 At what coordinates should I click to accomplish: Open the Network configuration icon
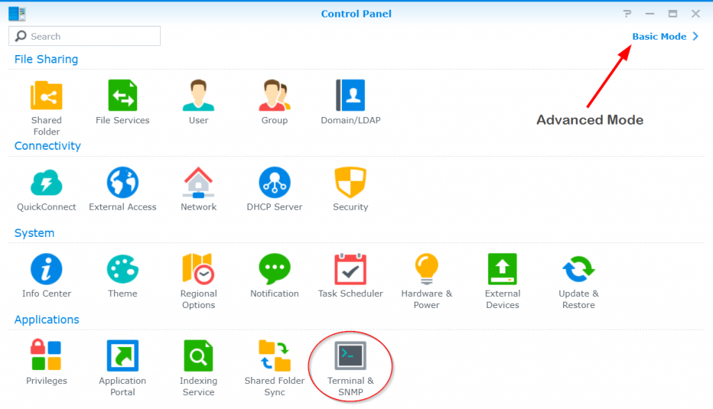coord(198,183)
